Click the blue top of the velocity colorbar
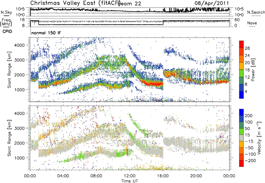This screenshot has height=183, width=265. pyautogui.click(x=241, y=112)
